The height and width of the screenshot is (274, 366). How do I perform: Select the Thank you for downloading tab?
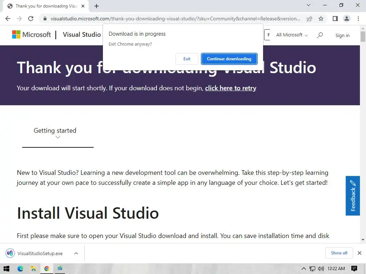(x=46, y=6)
